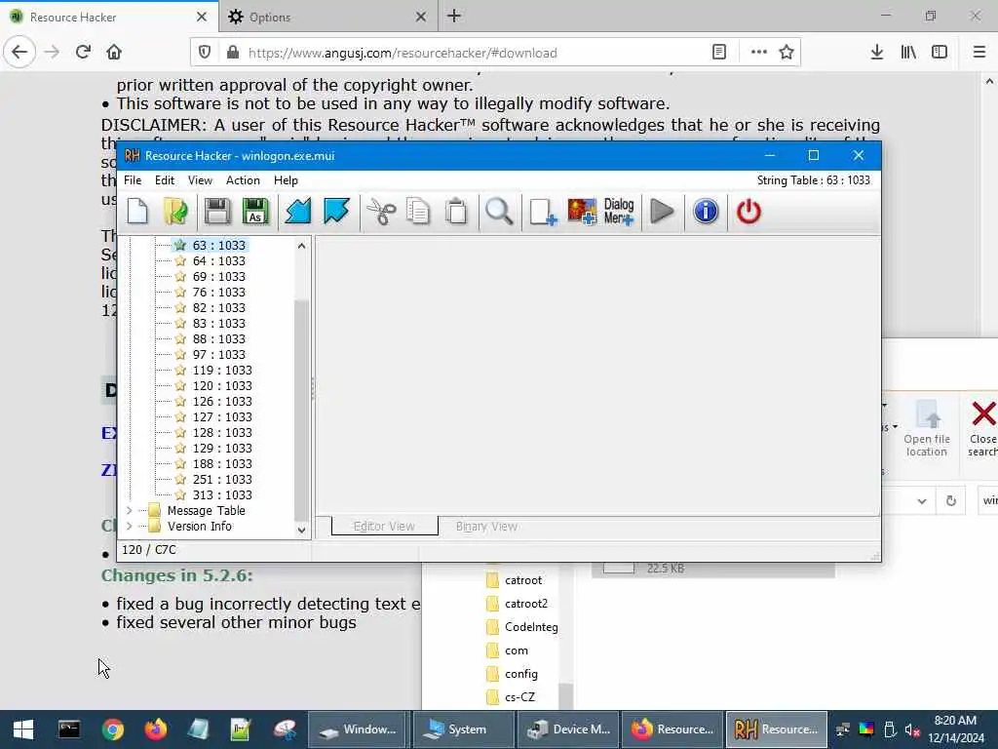Viewport: 998px width, 749px height.
Task: Select string table entry 119 : 1033
Action: click(x=222, y=370)
